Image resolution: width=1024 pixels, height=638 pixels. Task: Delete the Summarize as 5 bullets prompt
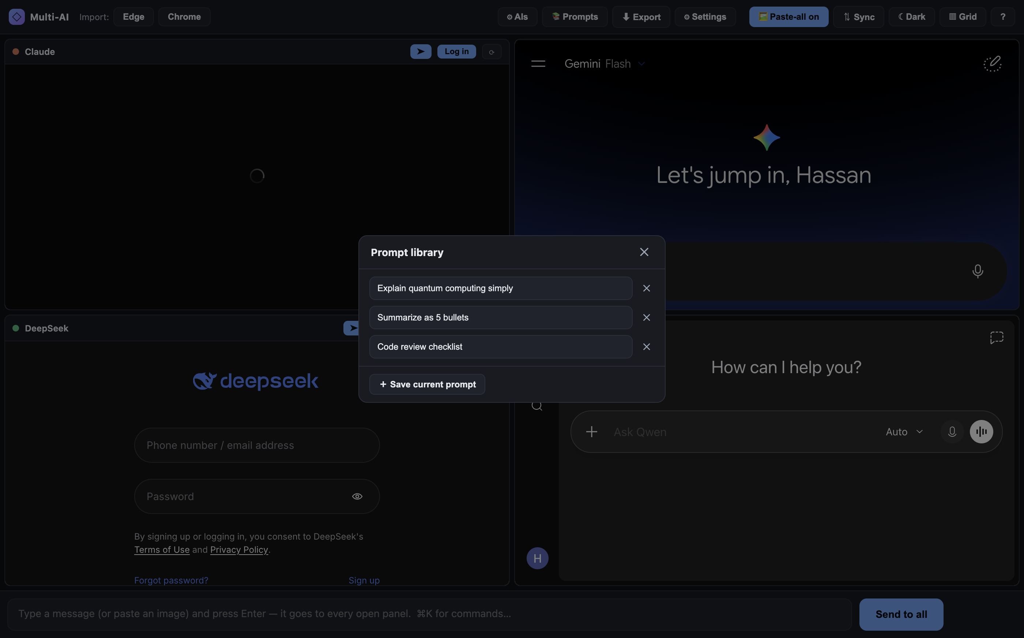pyautogui.click(x=646, y=317)
